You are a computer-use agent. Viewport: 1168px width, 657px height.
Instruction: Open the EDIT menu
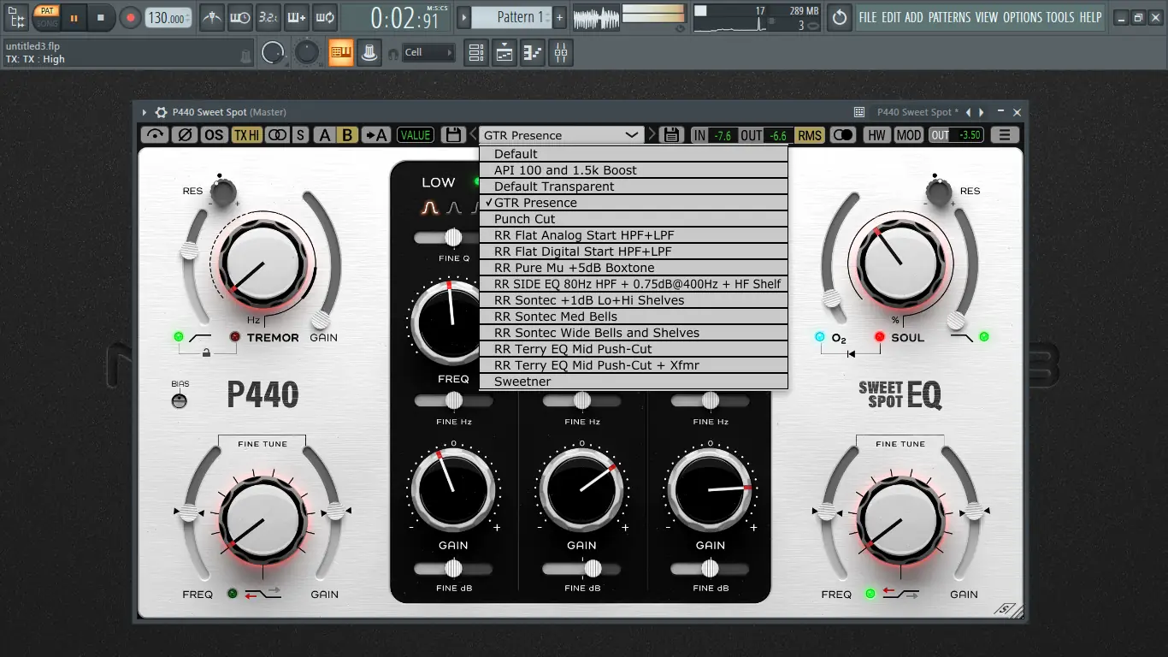point(891,17)
